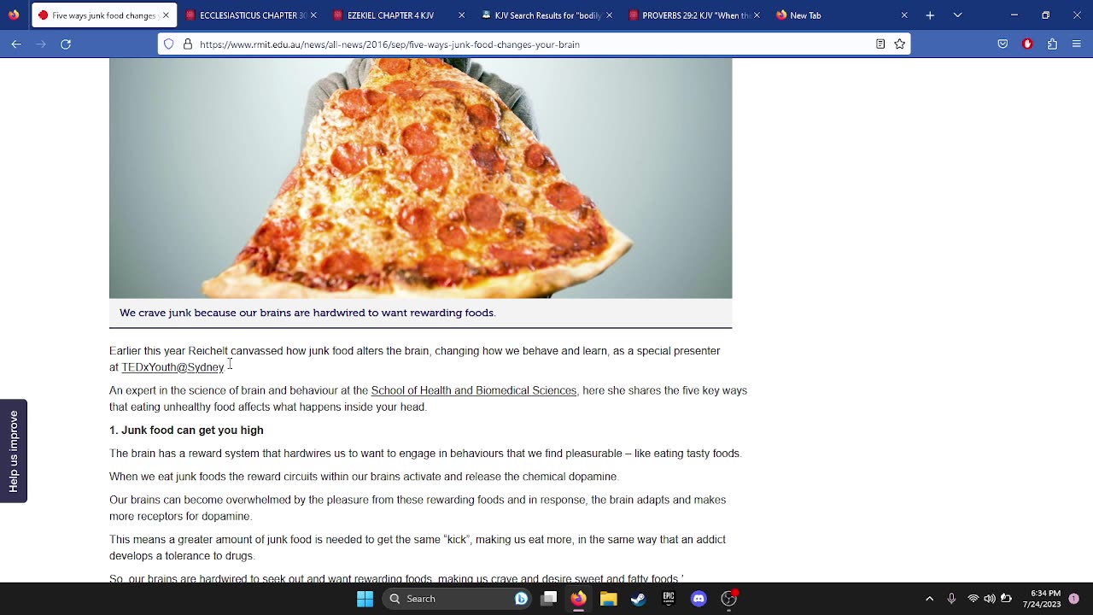
Task: Show hidden system tray icons
Action: [930, 599]
